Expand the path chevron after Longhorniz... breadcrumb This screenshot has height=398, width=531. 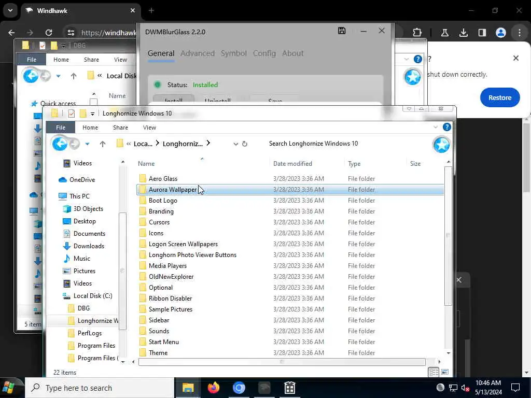pos(208,143)
